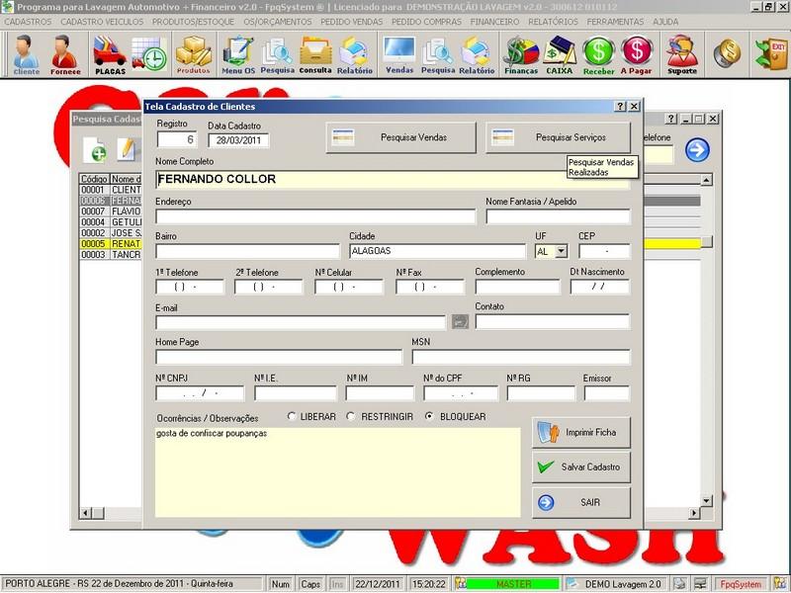Click the Pesquisar Serviços button
This screenshot has width=791, height=593.
[x=558, y=137]
